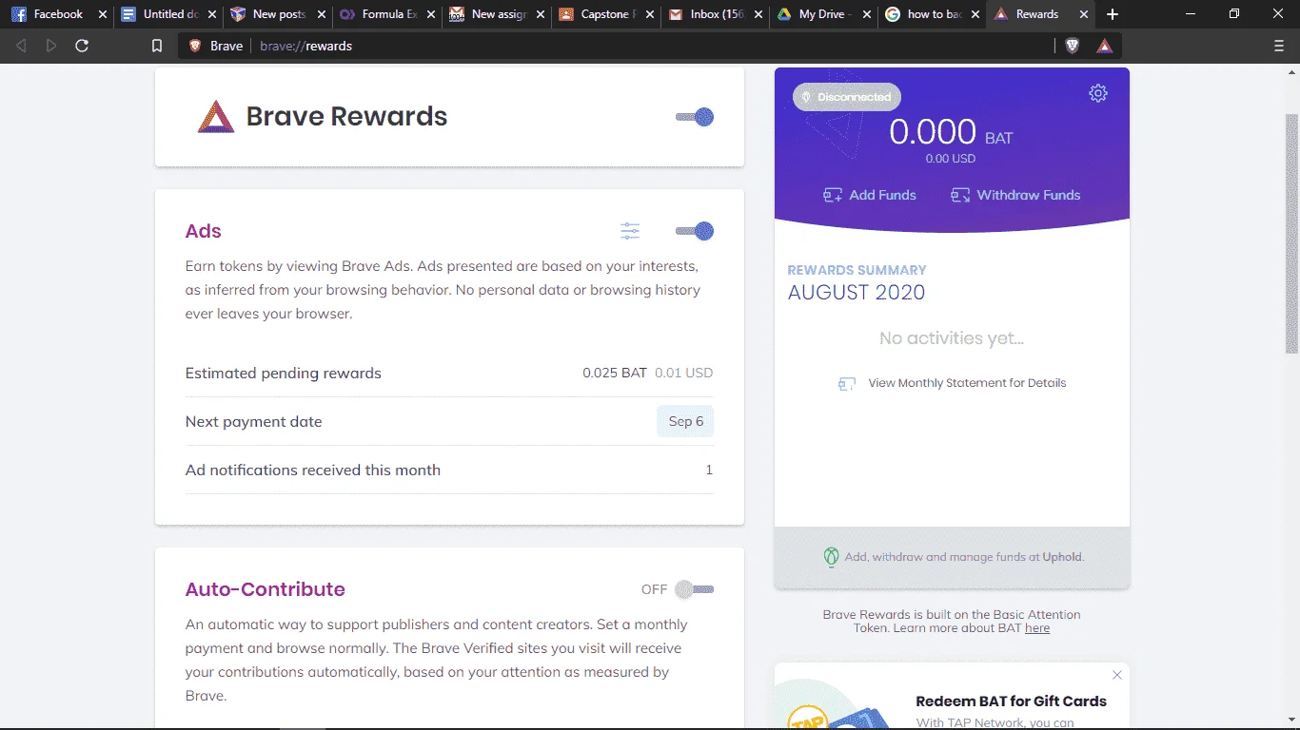1300x730 pixels.
Task: Click the Redeem BAT for Gift Cards title
Action: (x=1012, y=701)
